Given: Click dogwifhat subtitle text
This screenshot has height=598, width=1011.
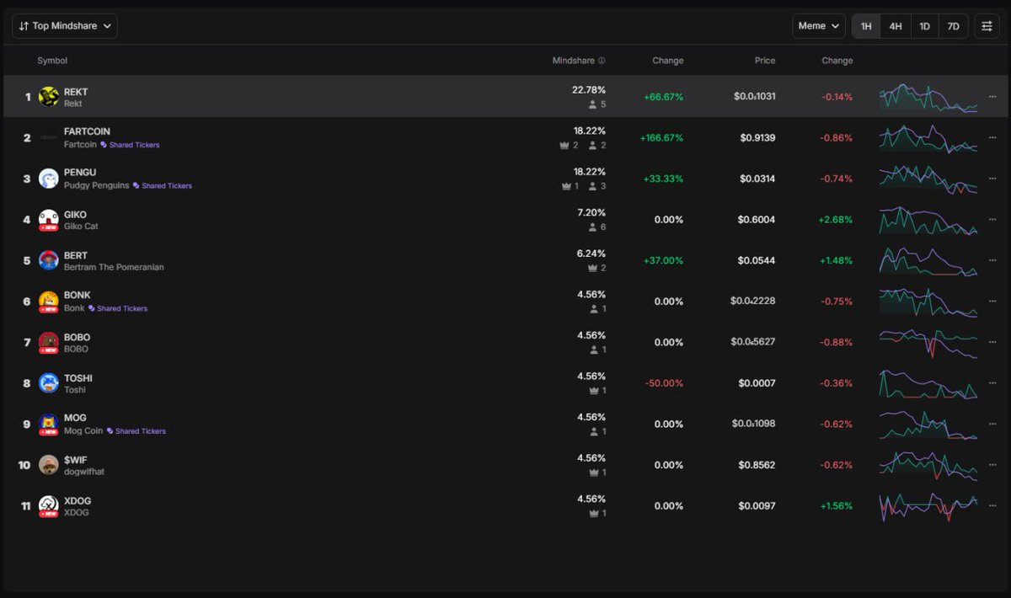Looking at the screenshot, I should pos(84,472).
